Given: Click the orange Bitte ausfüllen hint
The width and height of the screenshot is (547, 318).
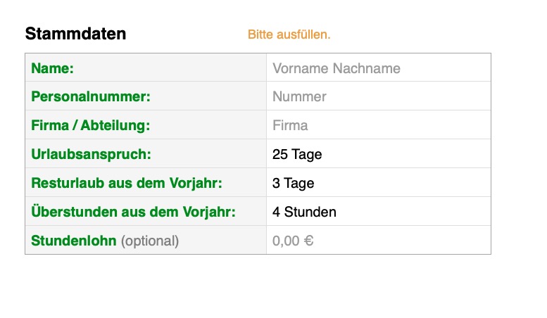Looking at the screenshot, I should coord(289,34).
